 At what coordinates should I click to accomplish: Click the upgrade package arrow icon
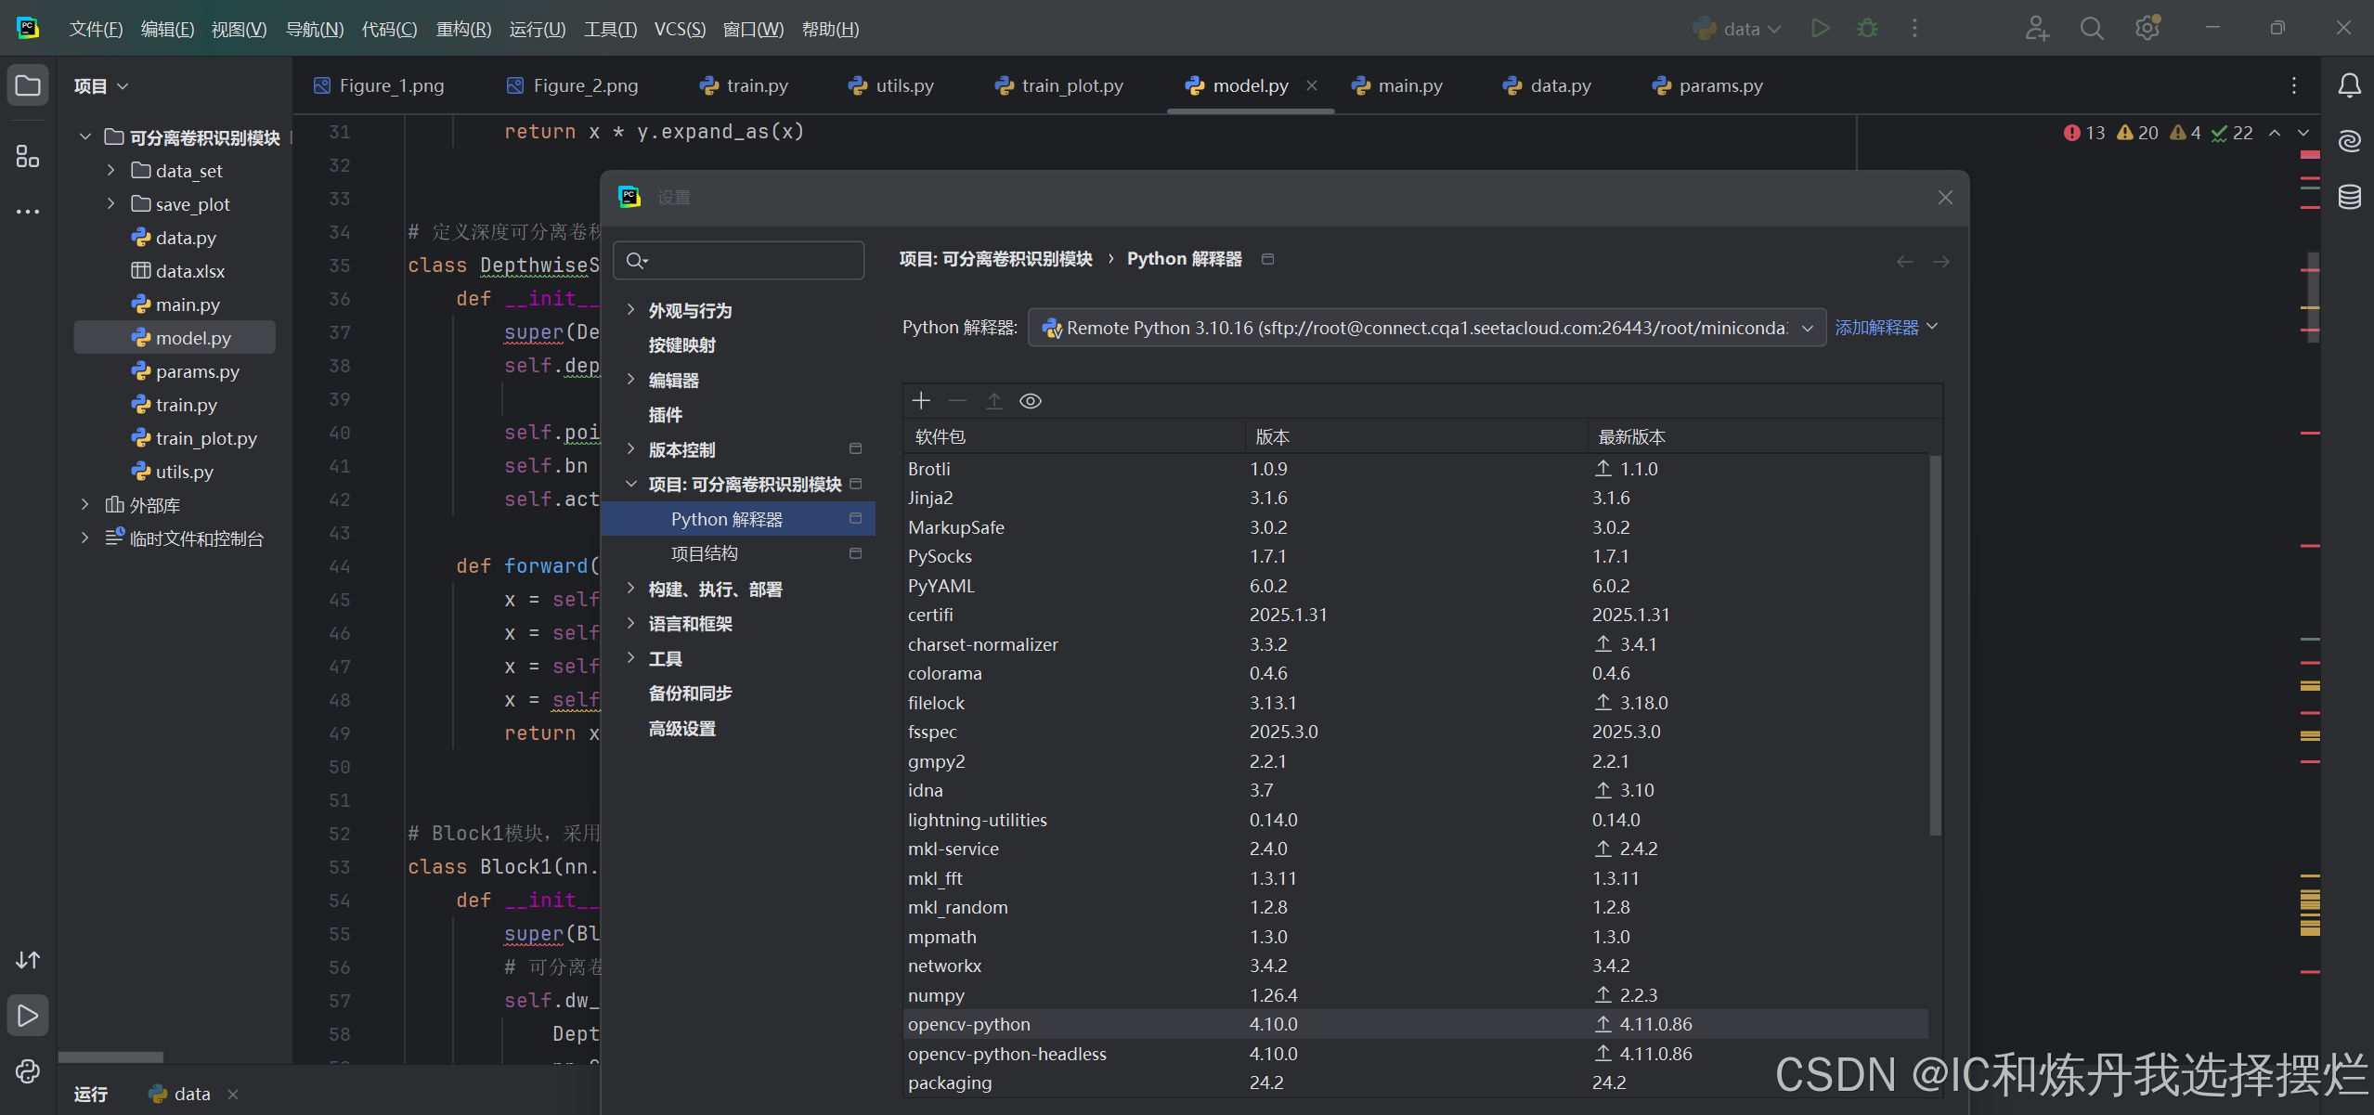point(994,400)
